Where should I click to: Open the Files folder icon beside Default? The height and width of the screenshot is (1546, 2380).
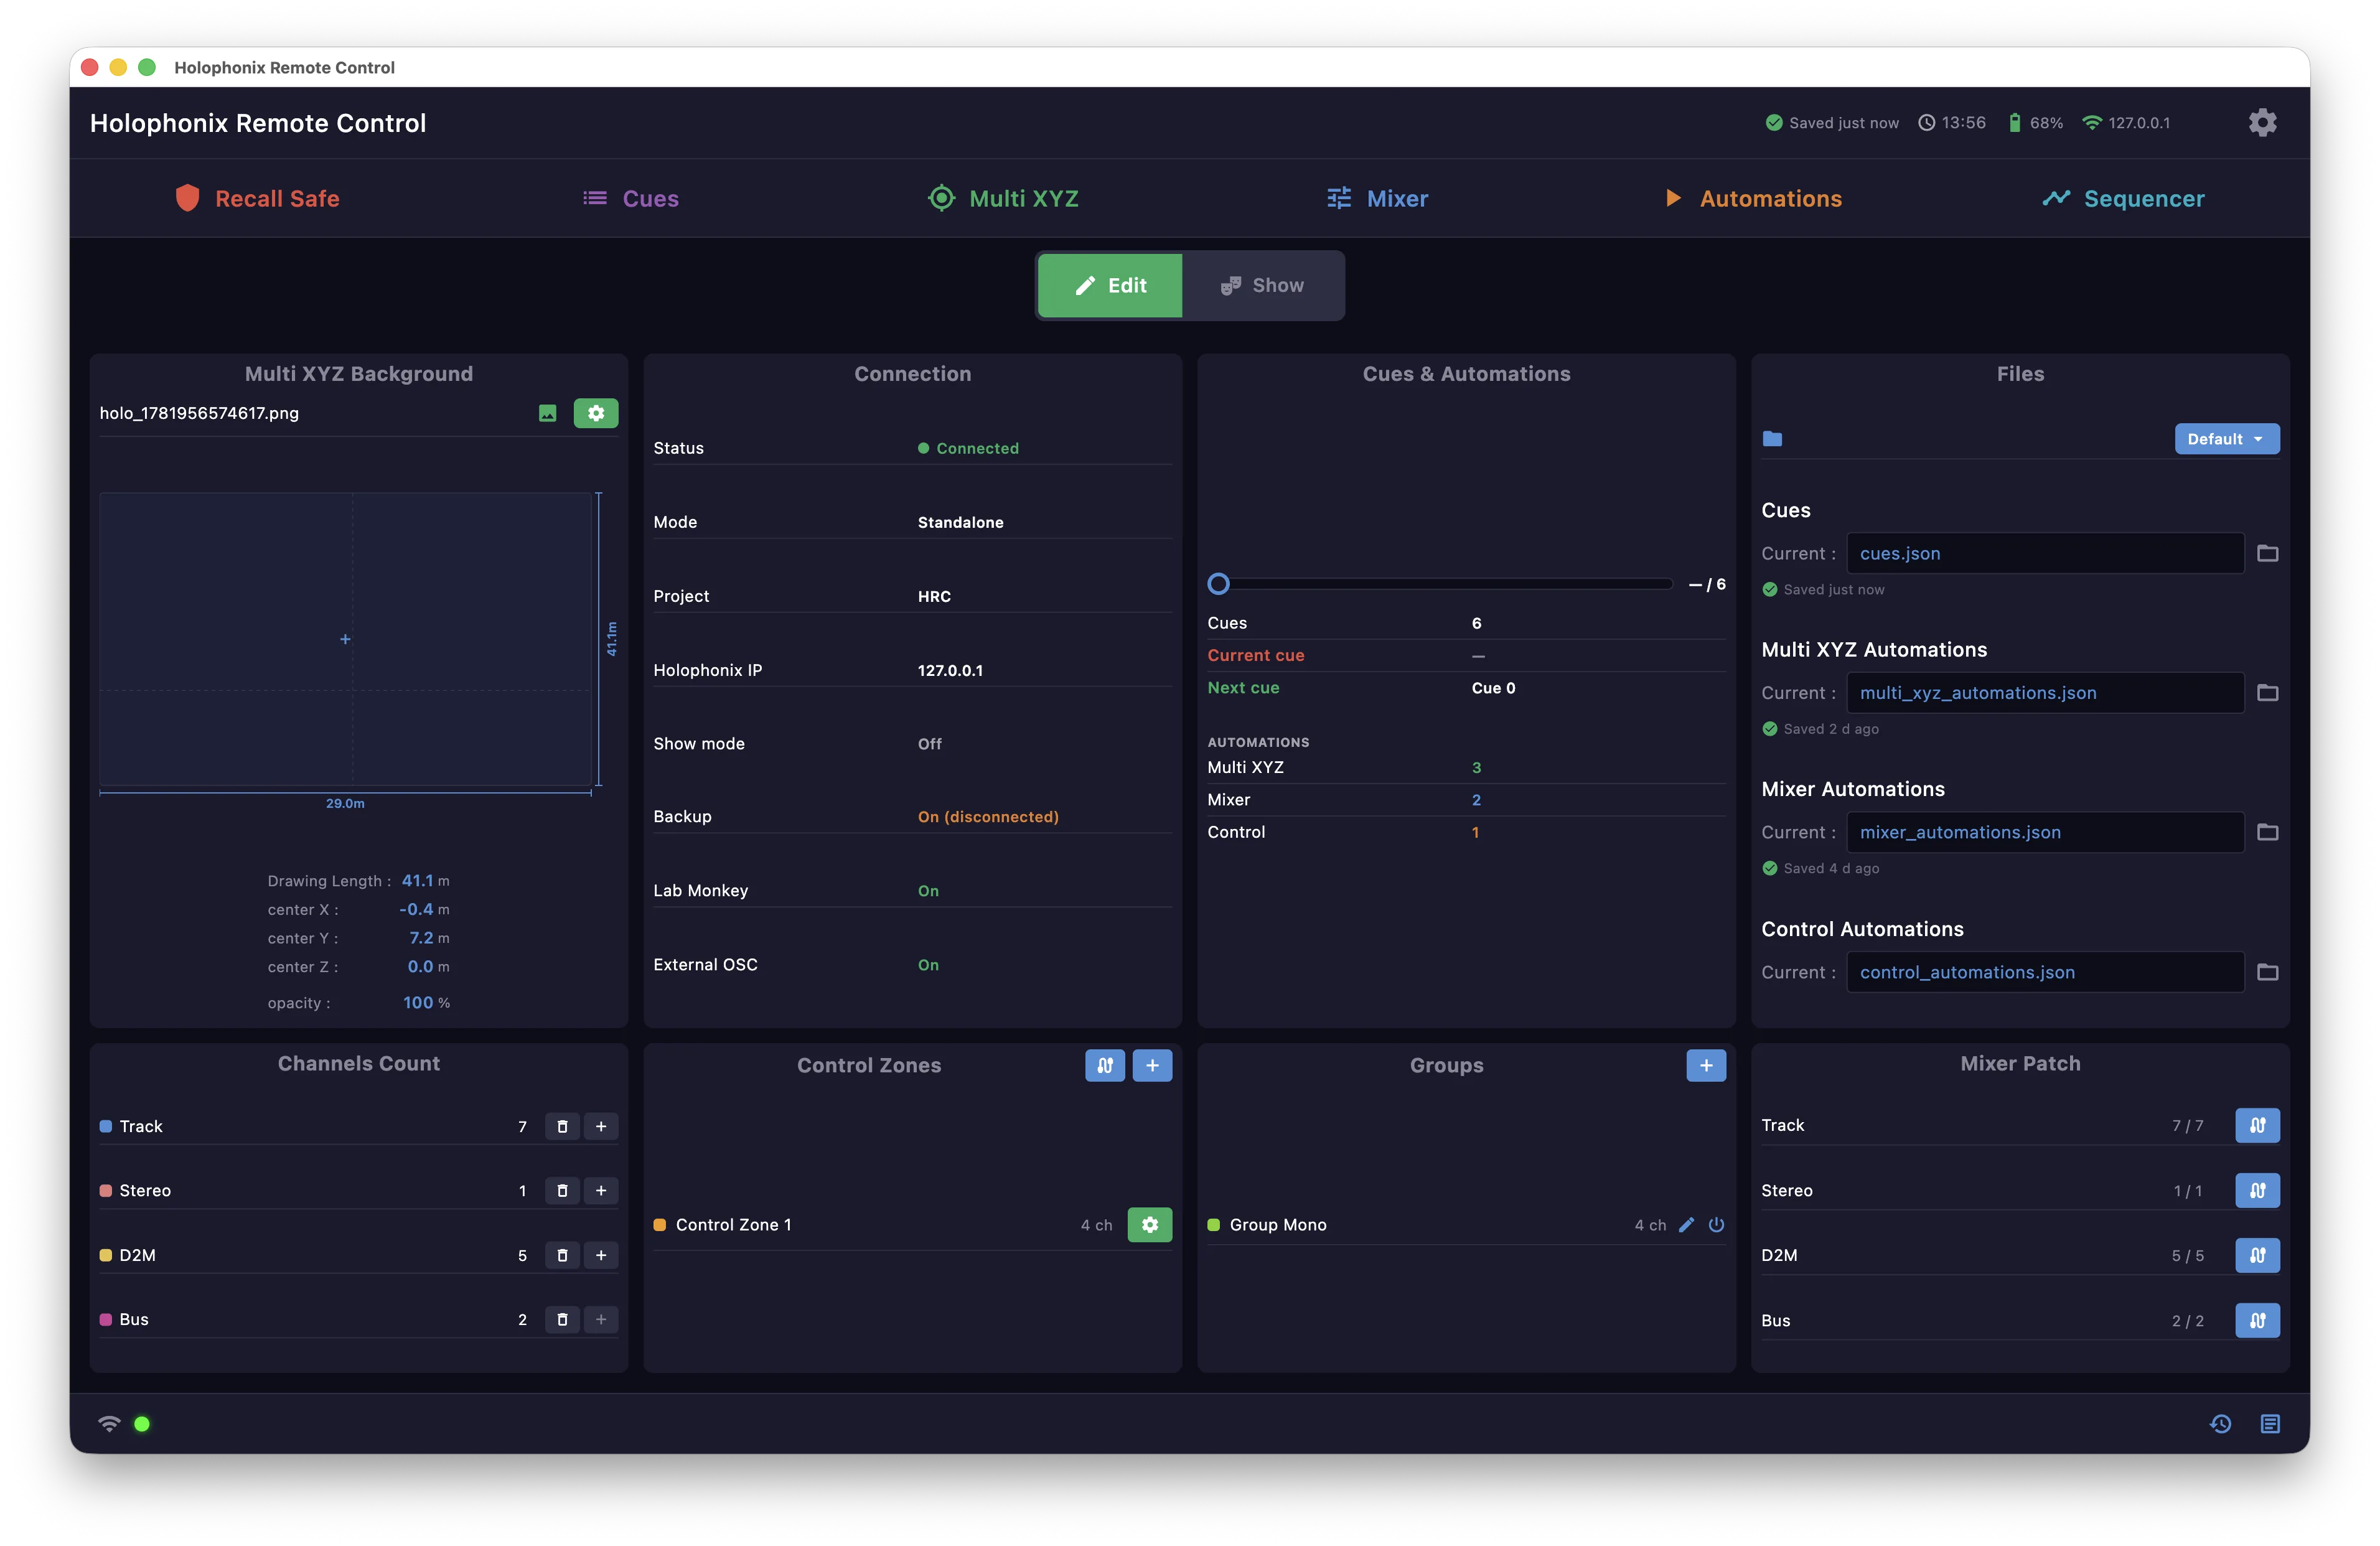tap(1772, 439)
